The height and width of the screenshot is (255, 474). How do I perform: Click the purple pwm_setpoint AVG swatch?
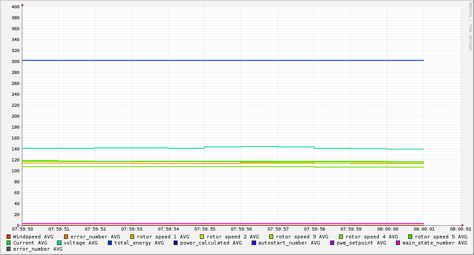tap(332, 243)
